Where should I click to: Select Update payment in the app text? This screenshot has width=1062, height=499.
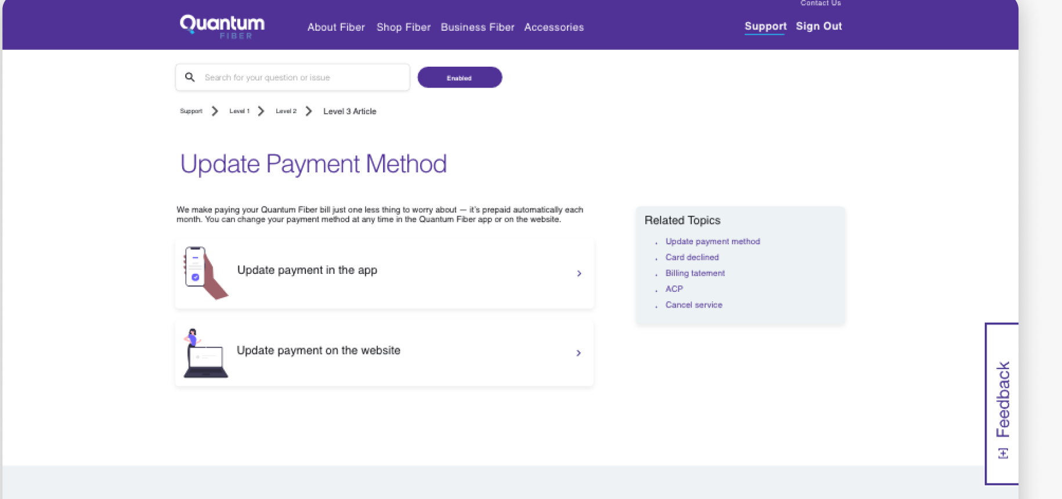307,270
